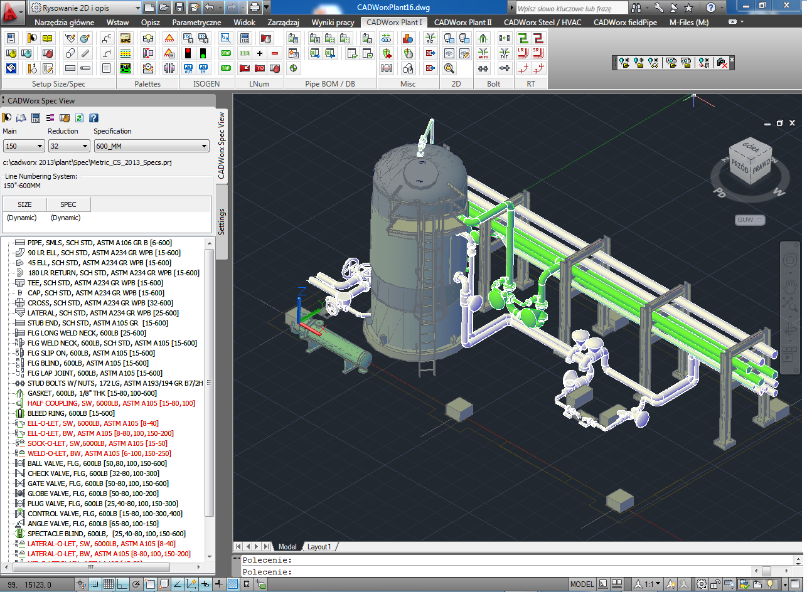807x592 pixels.
Task: Toggle polar tracking in status bar
Action: 137,584
